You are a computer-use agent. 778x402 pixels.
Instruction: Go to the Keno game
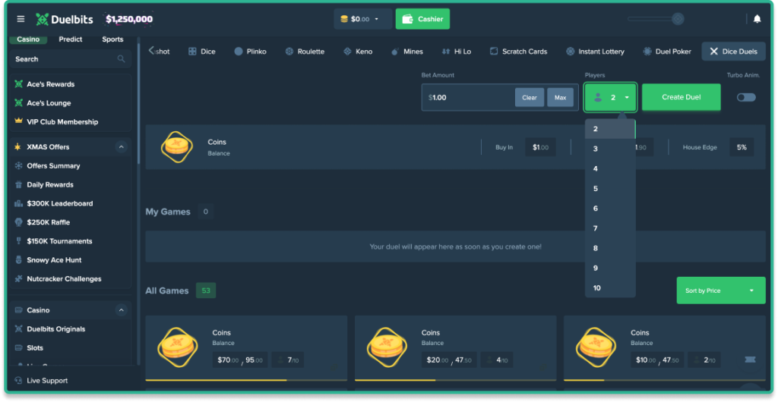tap(358, 52)
